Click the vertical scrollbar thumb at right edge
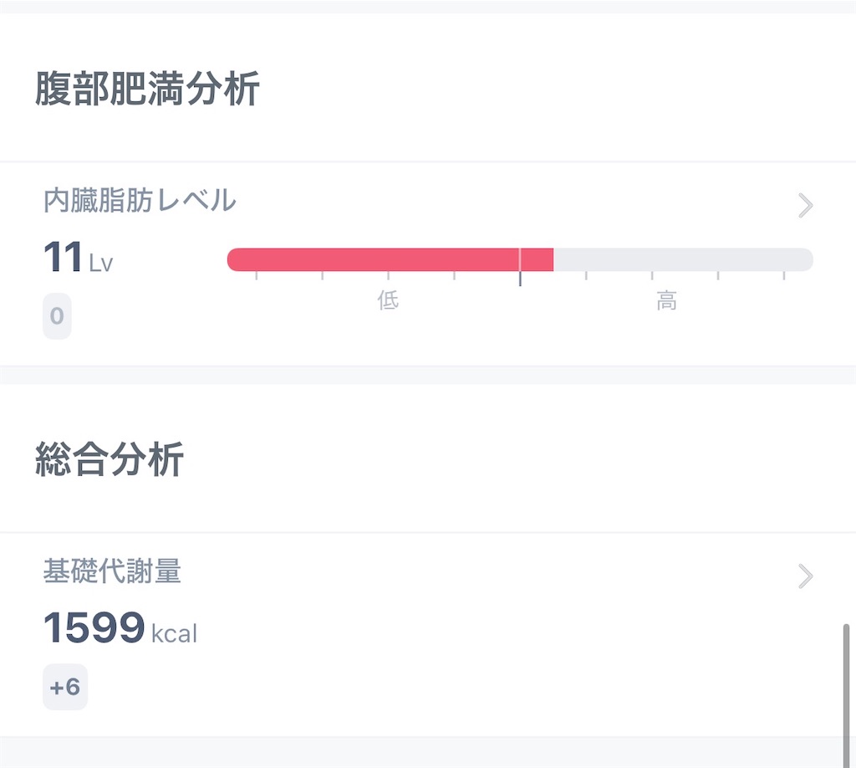The width and height of the screenshot is (856, 768). pyautogui.click(x=846, y=695)
